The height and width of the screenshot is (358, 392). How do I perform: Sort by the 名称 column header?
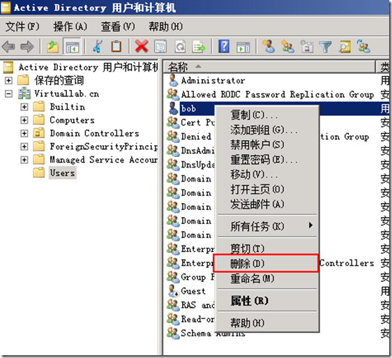click(269, 67)
